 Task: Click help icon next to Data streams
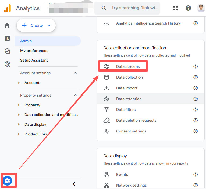pyautogui.click(x=196, y=66)
